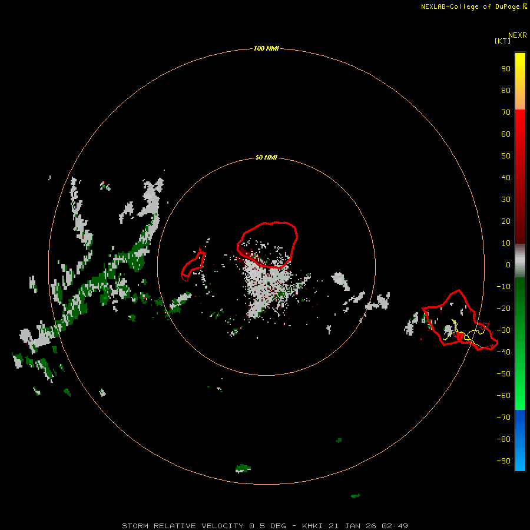Click the -50 value on the color scale

(x=503, y=374)
